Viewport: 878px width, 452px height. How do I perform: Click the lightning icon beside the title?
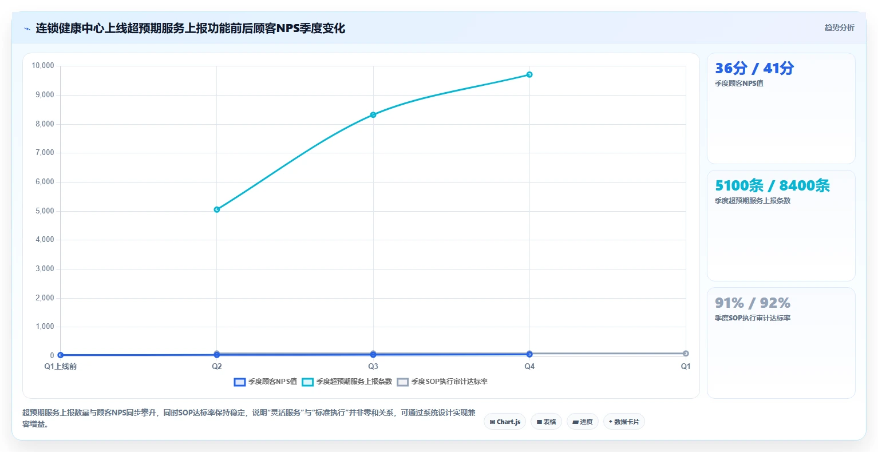(27, 29)
